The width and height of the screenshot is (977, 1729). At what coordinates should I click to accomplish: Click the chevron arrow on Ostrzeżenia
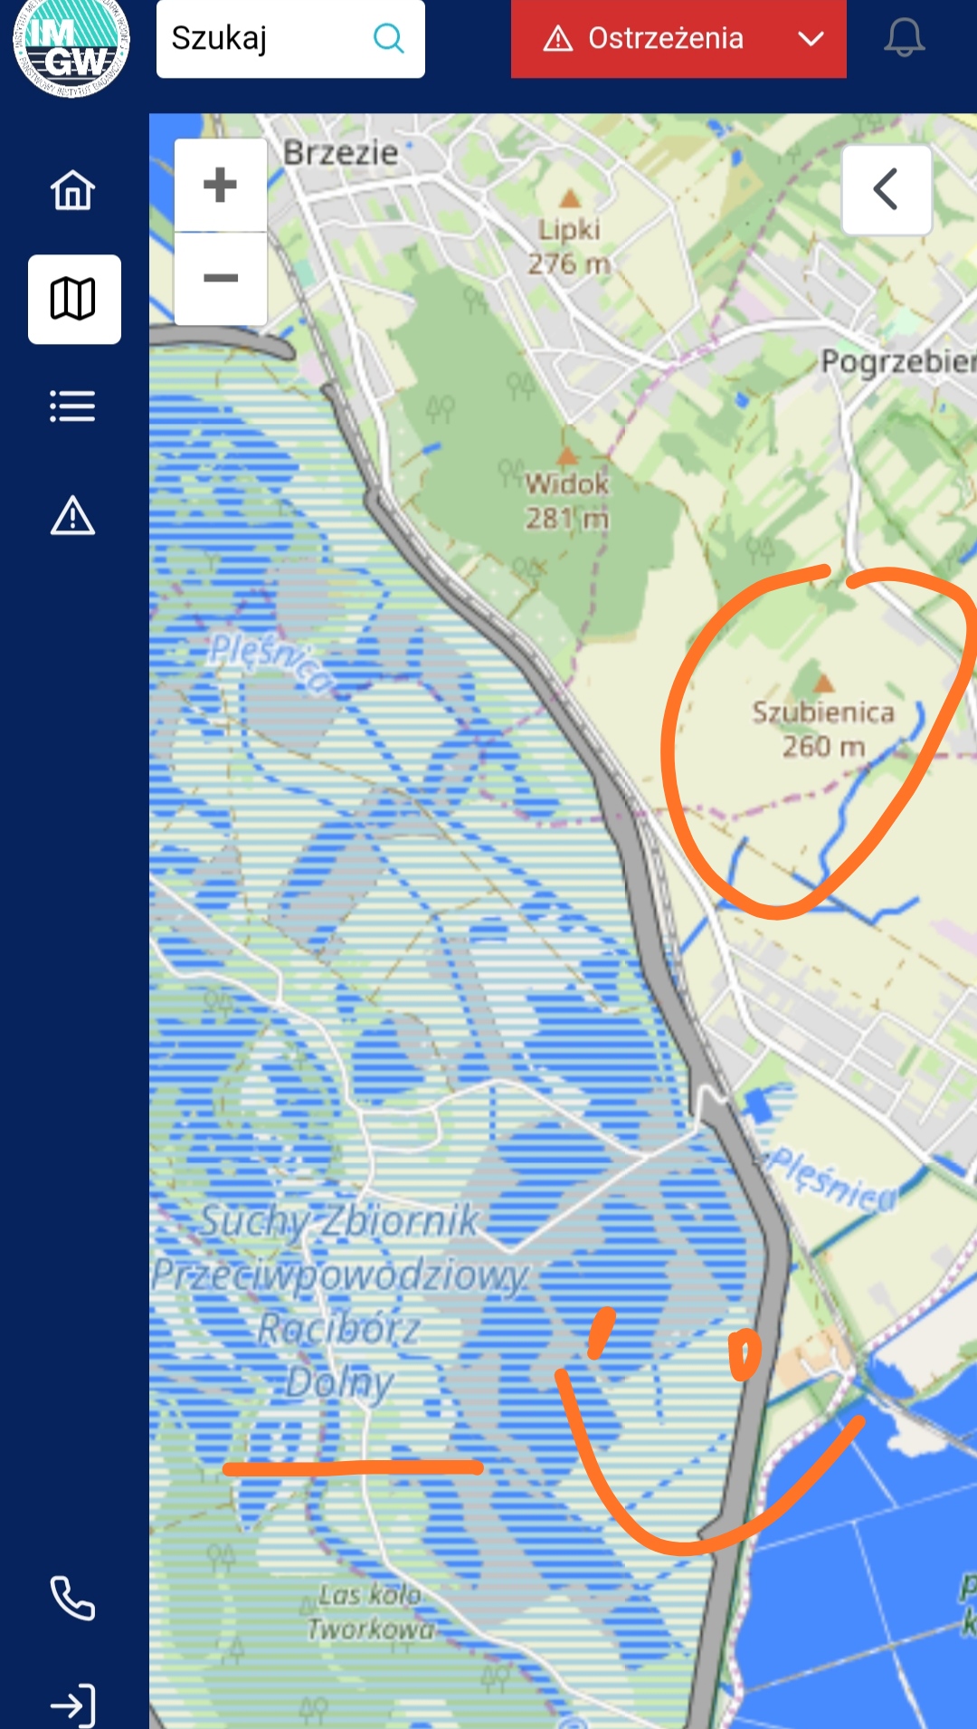coord(811,39)
